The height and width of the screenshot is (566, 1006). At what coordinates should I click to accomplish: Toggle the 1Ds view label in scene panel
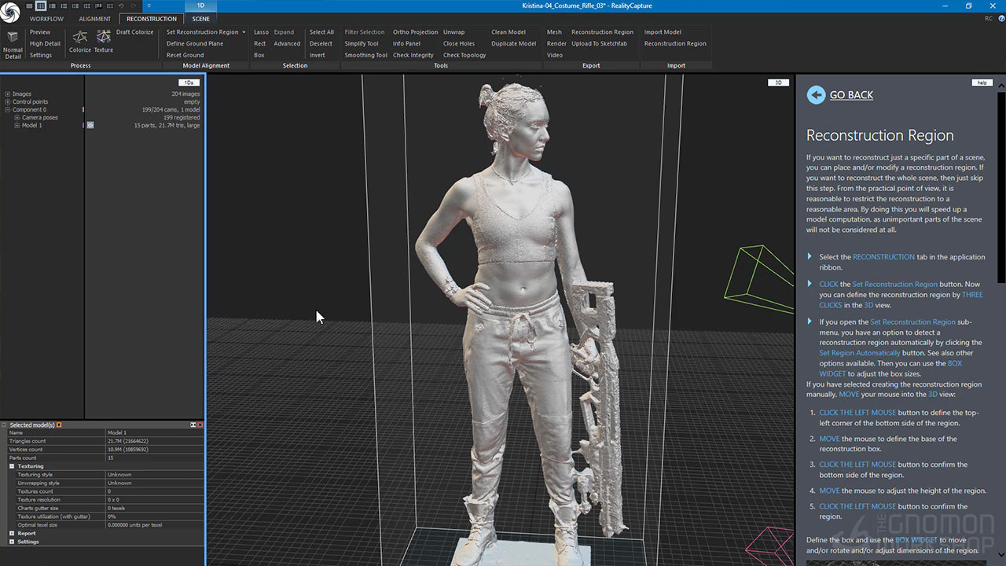187,83
